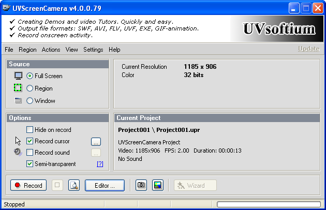The width and height of the screenshot is (326, 210).
Task: Open the picture image icon button
Action: pyautogui.click(x=158, y=185)
